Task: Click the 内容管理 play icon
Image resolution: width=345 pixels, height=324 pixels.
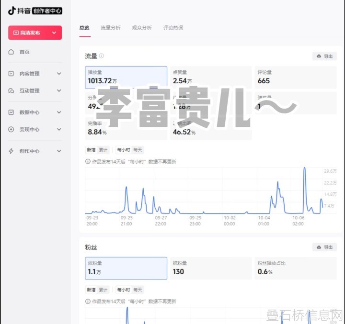Action: [11, 74]
